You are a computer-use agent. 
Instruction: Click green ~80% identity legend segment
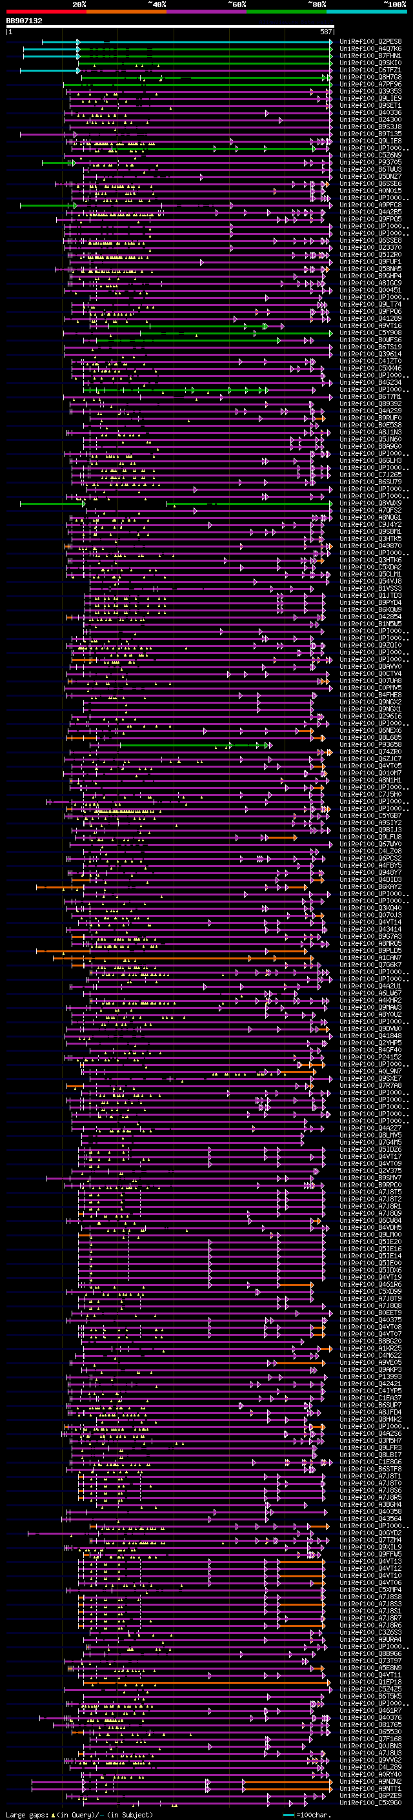(287, 12)
